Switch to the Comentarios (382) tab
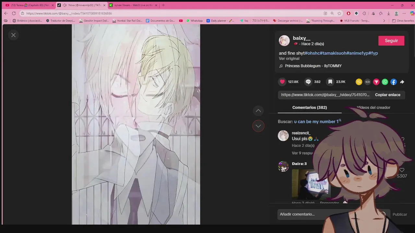The height and width of the screenshot is (233, 415). pyautogui.click(x=310, y=107)
